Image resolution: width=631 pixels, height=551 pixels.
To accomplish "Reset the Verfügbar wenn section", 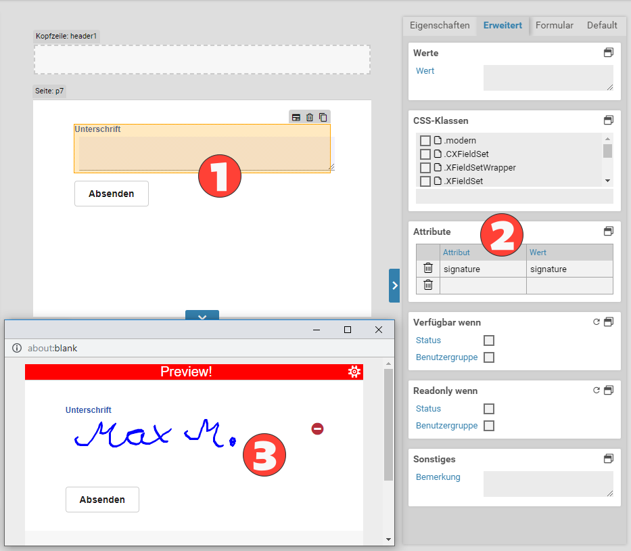I will coord(597,322).
